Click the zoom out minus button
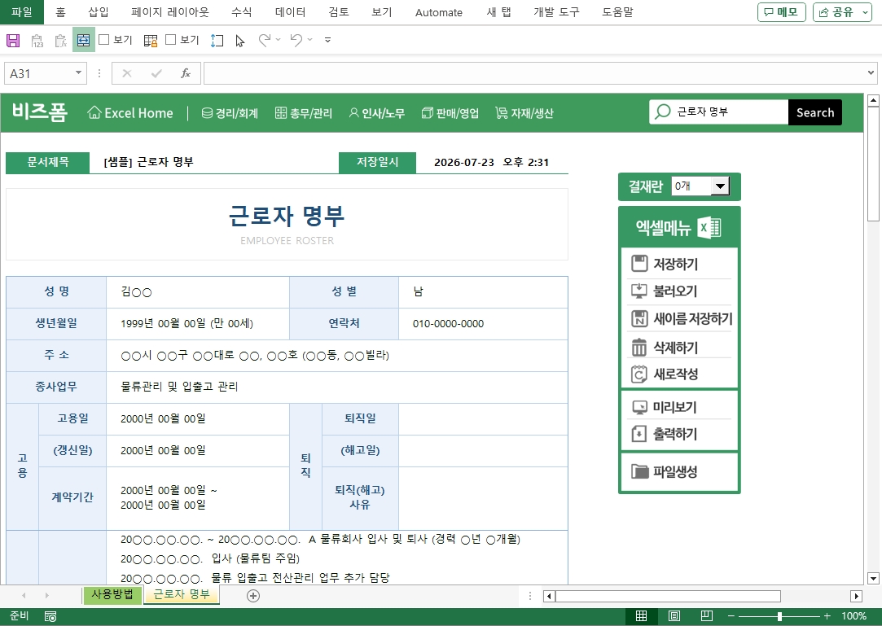 (731, 616)
